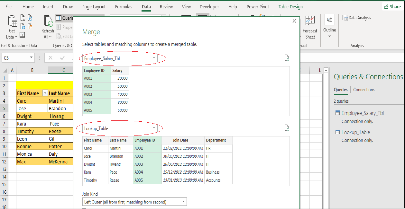
Task: Click the Share button
Action: (392, 6)
